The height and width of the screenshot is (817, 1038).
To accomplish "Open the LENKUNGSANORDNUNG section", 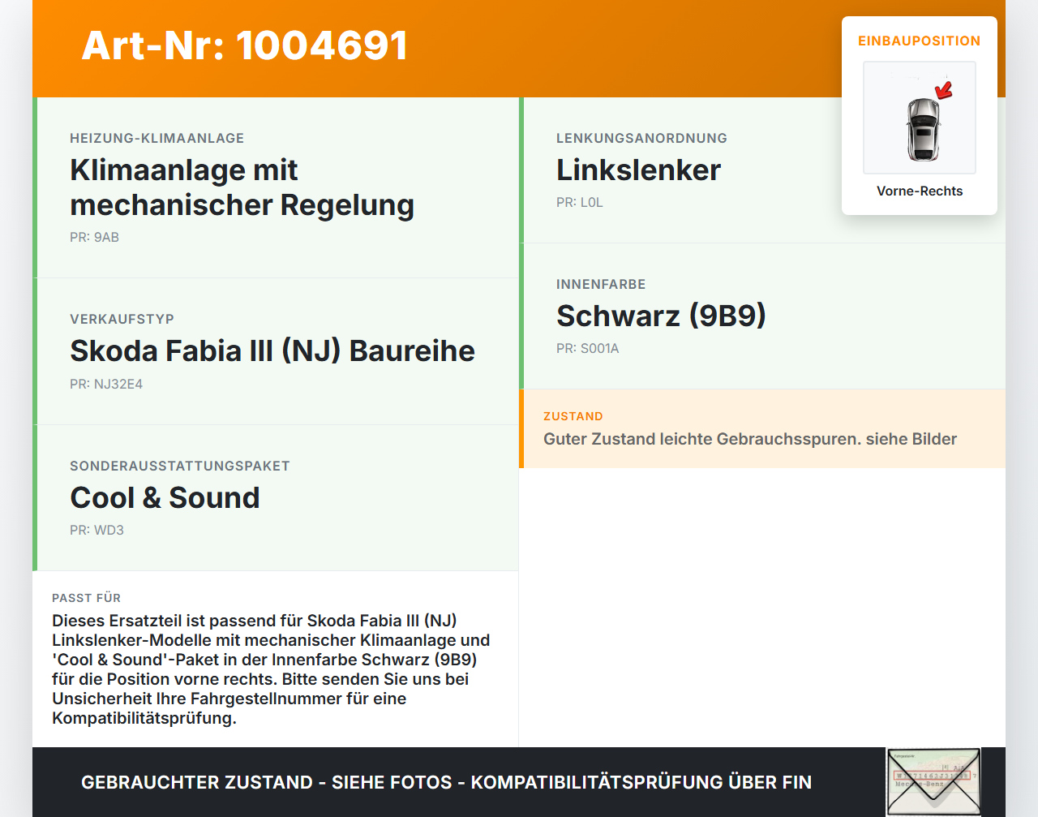I will [641, 138].
